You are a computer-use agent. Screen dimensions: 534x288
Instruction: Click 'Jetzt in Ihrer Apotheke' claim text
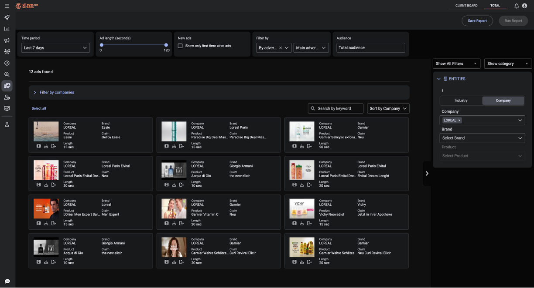(x=375, y=214)
